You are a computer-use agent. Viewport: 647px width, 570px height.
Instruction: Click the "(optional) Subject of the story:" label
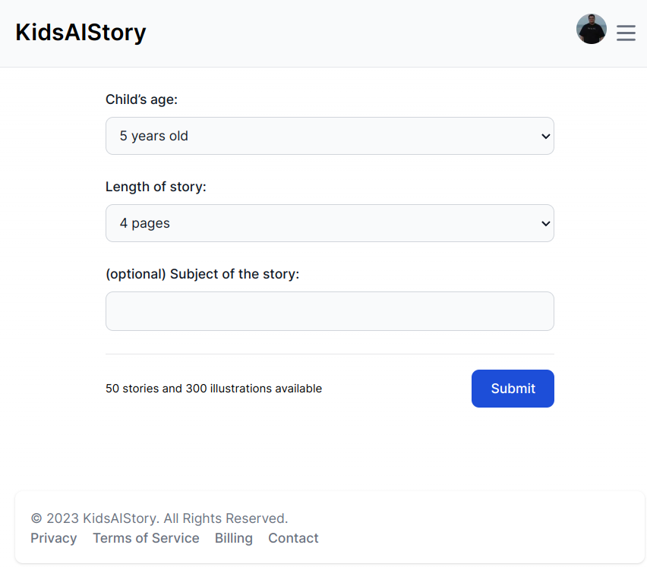[202, 274]
